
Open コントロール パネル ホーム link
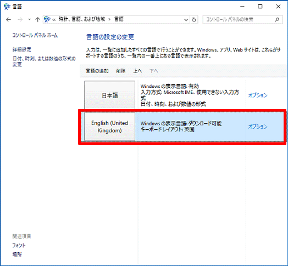(35, 35)
